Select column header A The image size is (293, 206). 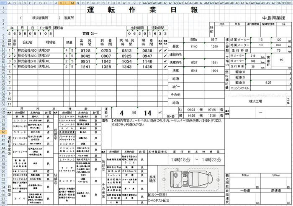point(10,2)
